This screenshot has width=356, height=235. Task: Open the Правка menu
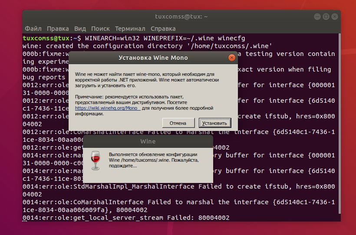[58, 29]
